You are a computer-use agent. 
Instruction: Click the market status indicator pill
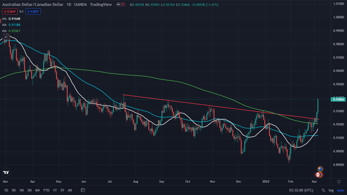pos(120,5)
